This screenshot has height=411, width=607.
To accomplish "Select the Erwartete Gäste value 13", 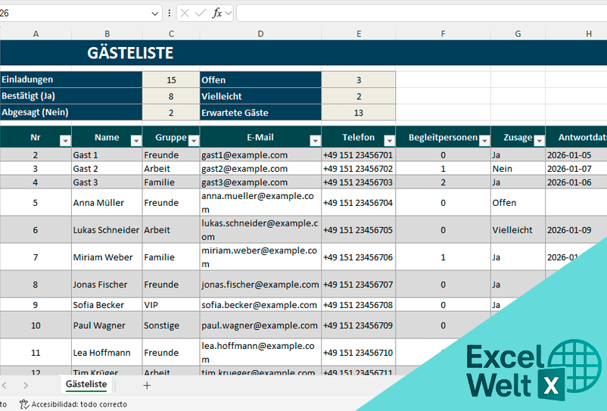I will [x=359, y=113].
